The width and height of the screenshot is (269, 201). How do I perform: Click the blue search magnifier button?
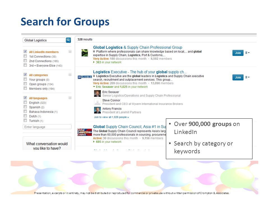[x=68, y=40]
